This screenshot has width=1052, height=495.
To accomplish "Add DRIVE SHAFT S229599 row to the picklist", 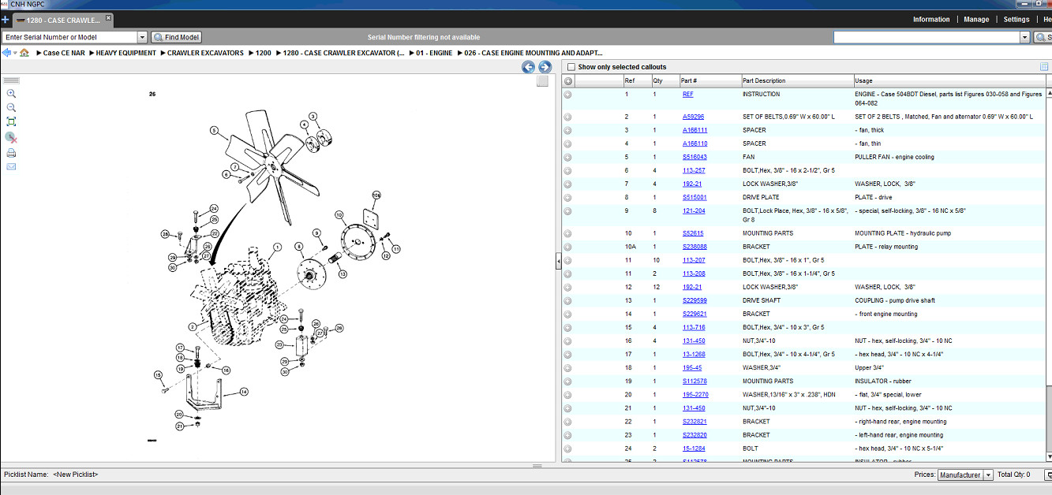I will pos(567,300).
